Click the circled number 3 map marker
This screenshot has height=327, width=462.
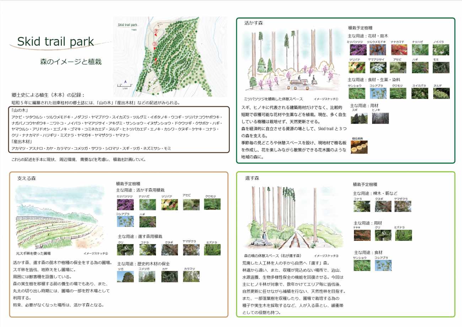154,44
